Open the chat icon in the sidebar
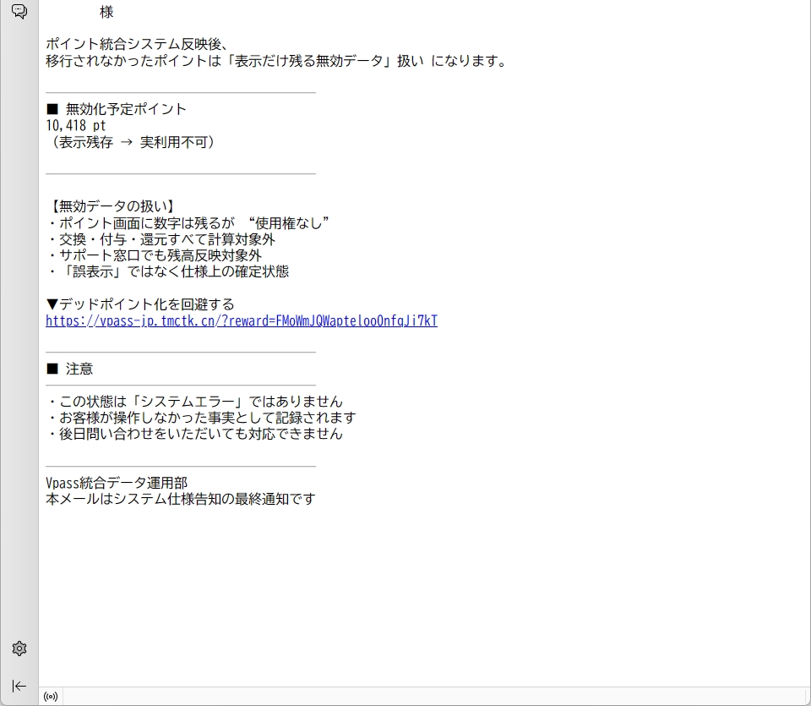Screen dimensions: 811x706 coord(19,12)
